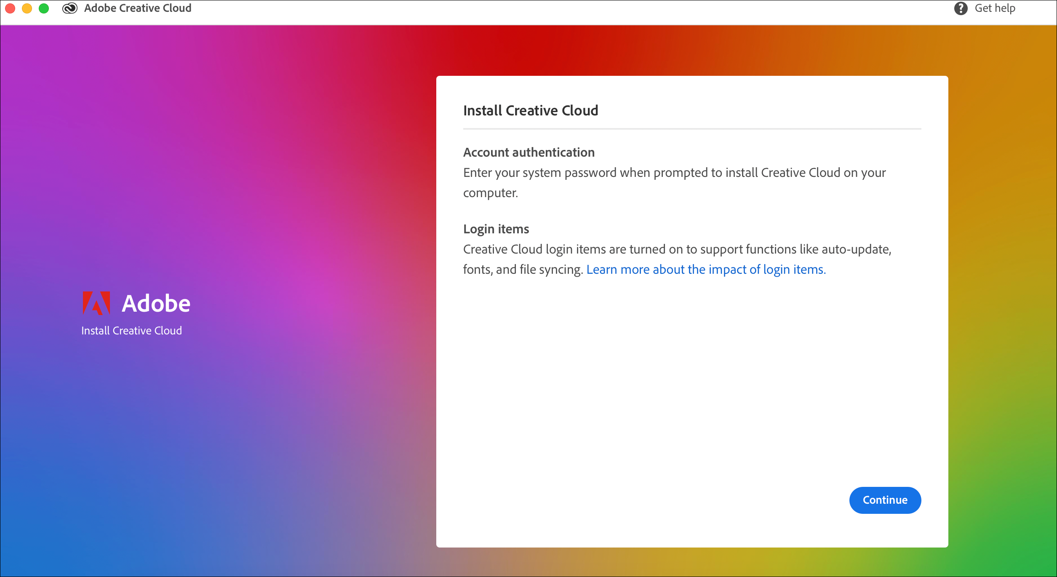Click the Get help text
Image resolution: width=1057 pixels, height=577 pixels.
996,8
